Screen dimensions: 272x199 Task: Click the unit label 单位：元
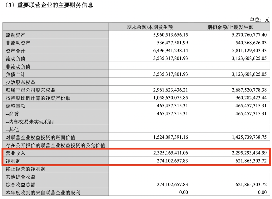tap(259, 19)
